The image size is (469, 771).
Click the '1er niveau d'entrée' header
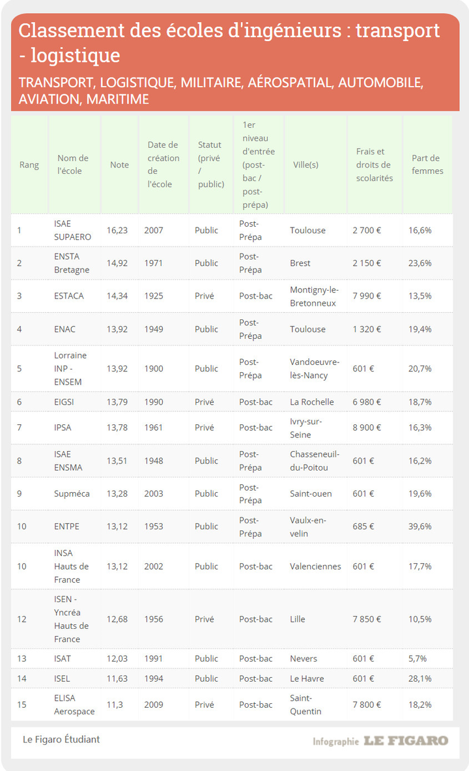coord(258,165)
